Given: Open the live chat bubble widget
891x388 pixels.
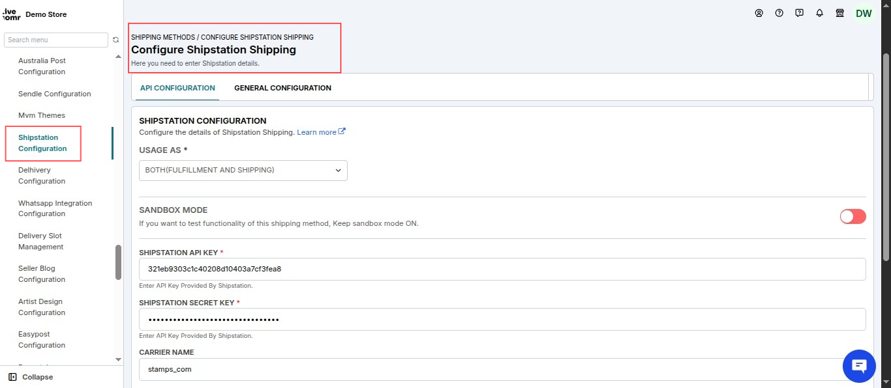Looking at the screenshot, I should pyautogui.click(x=859, y=366).
